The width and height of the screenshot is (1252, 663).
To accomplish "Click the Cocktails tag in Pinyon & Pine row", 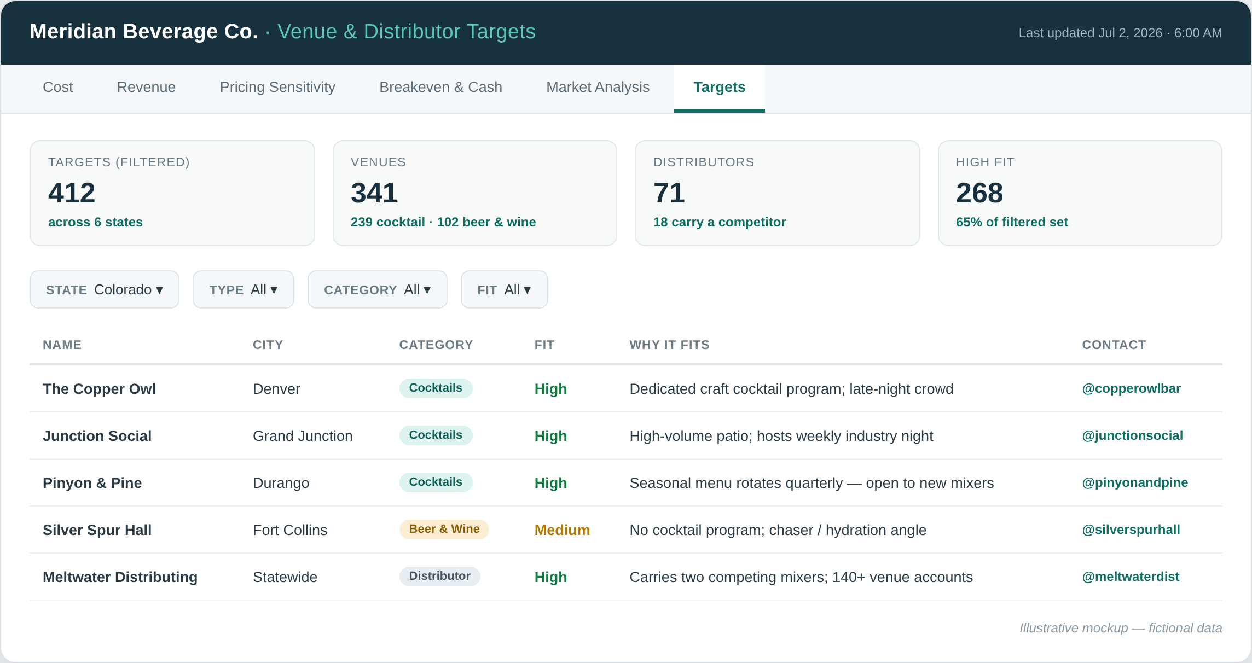I will tap(436, 482).
